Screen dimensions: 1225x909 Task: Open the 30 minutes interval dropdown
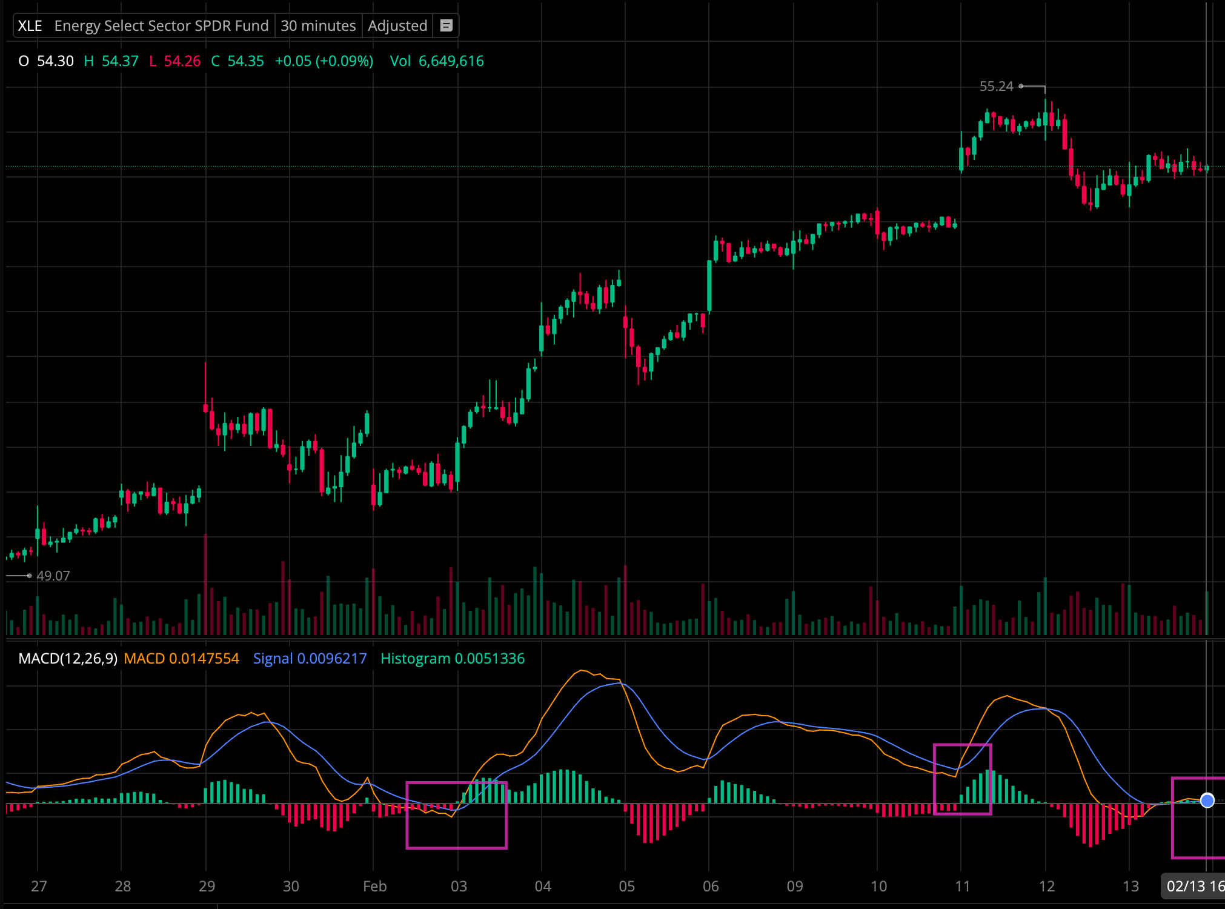point(318,25)
